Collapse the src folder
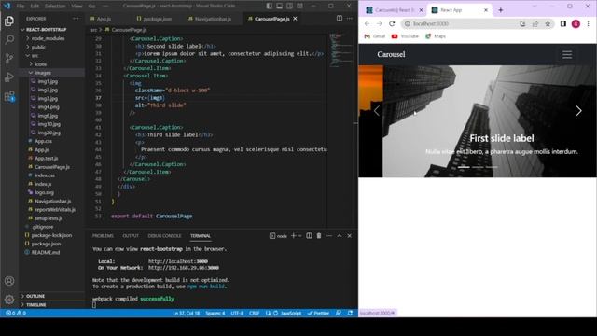This screenshot has width=597, height=336. point(35,56)
